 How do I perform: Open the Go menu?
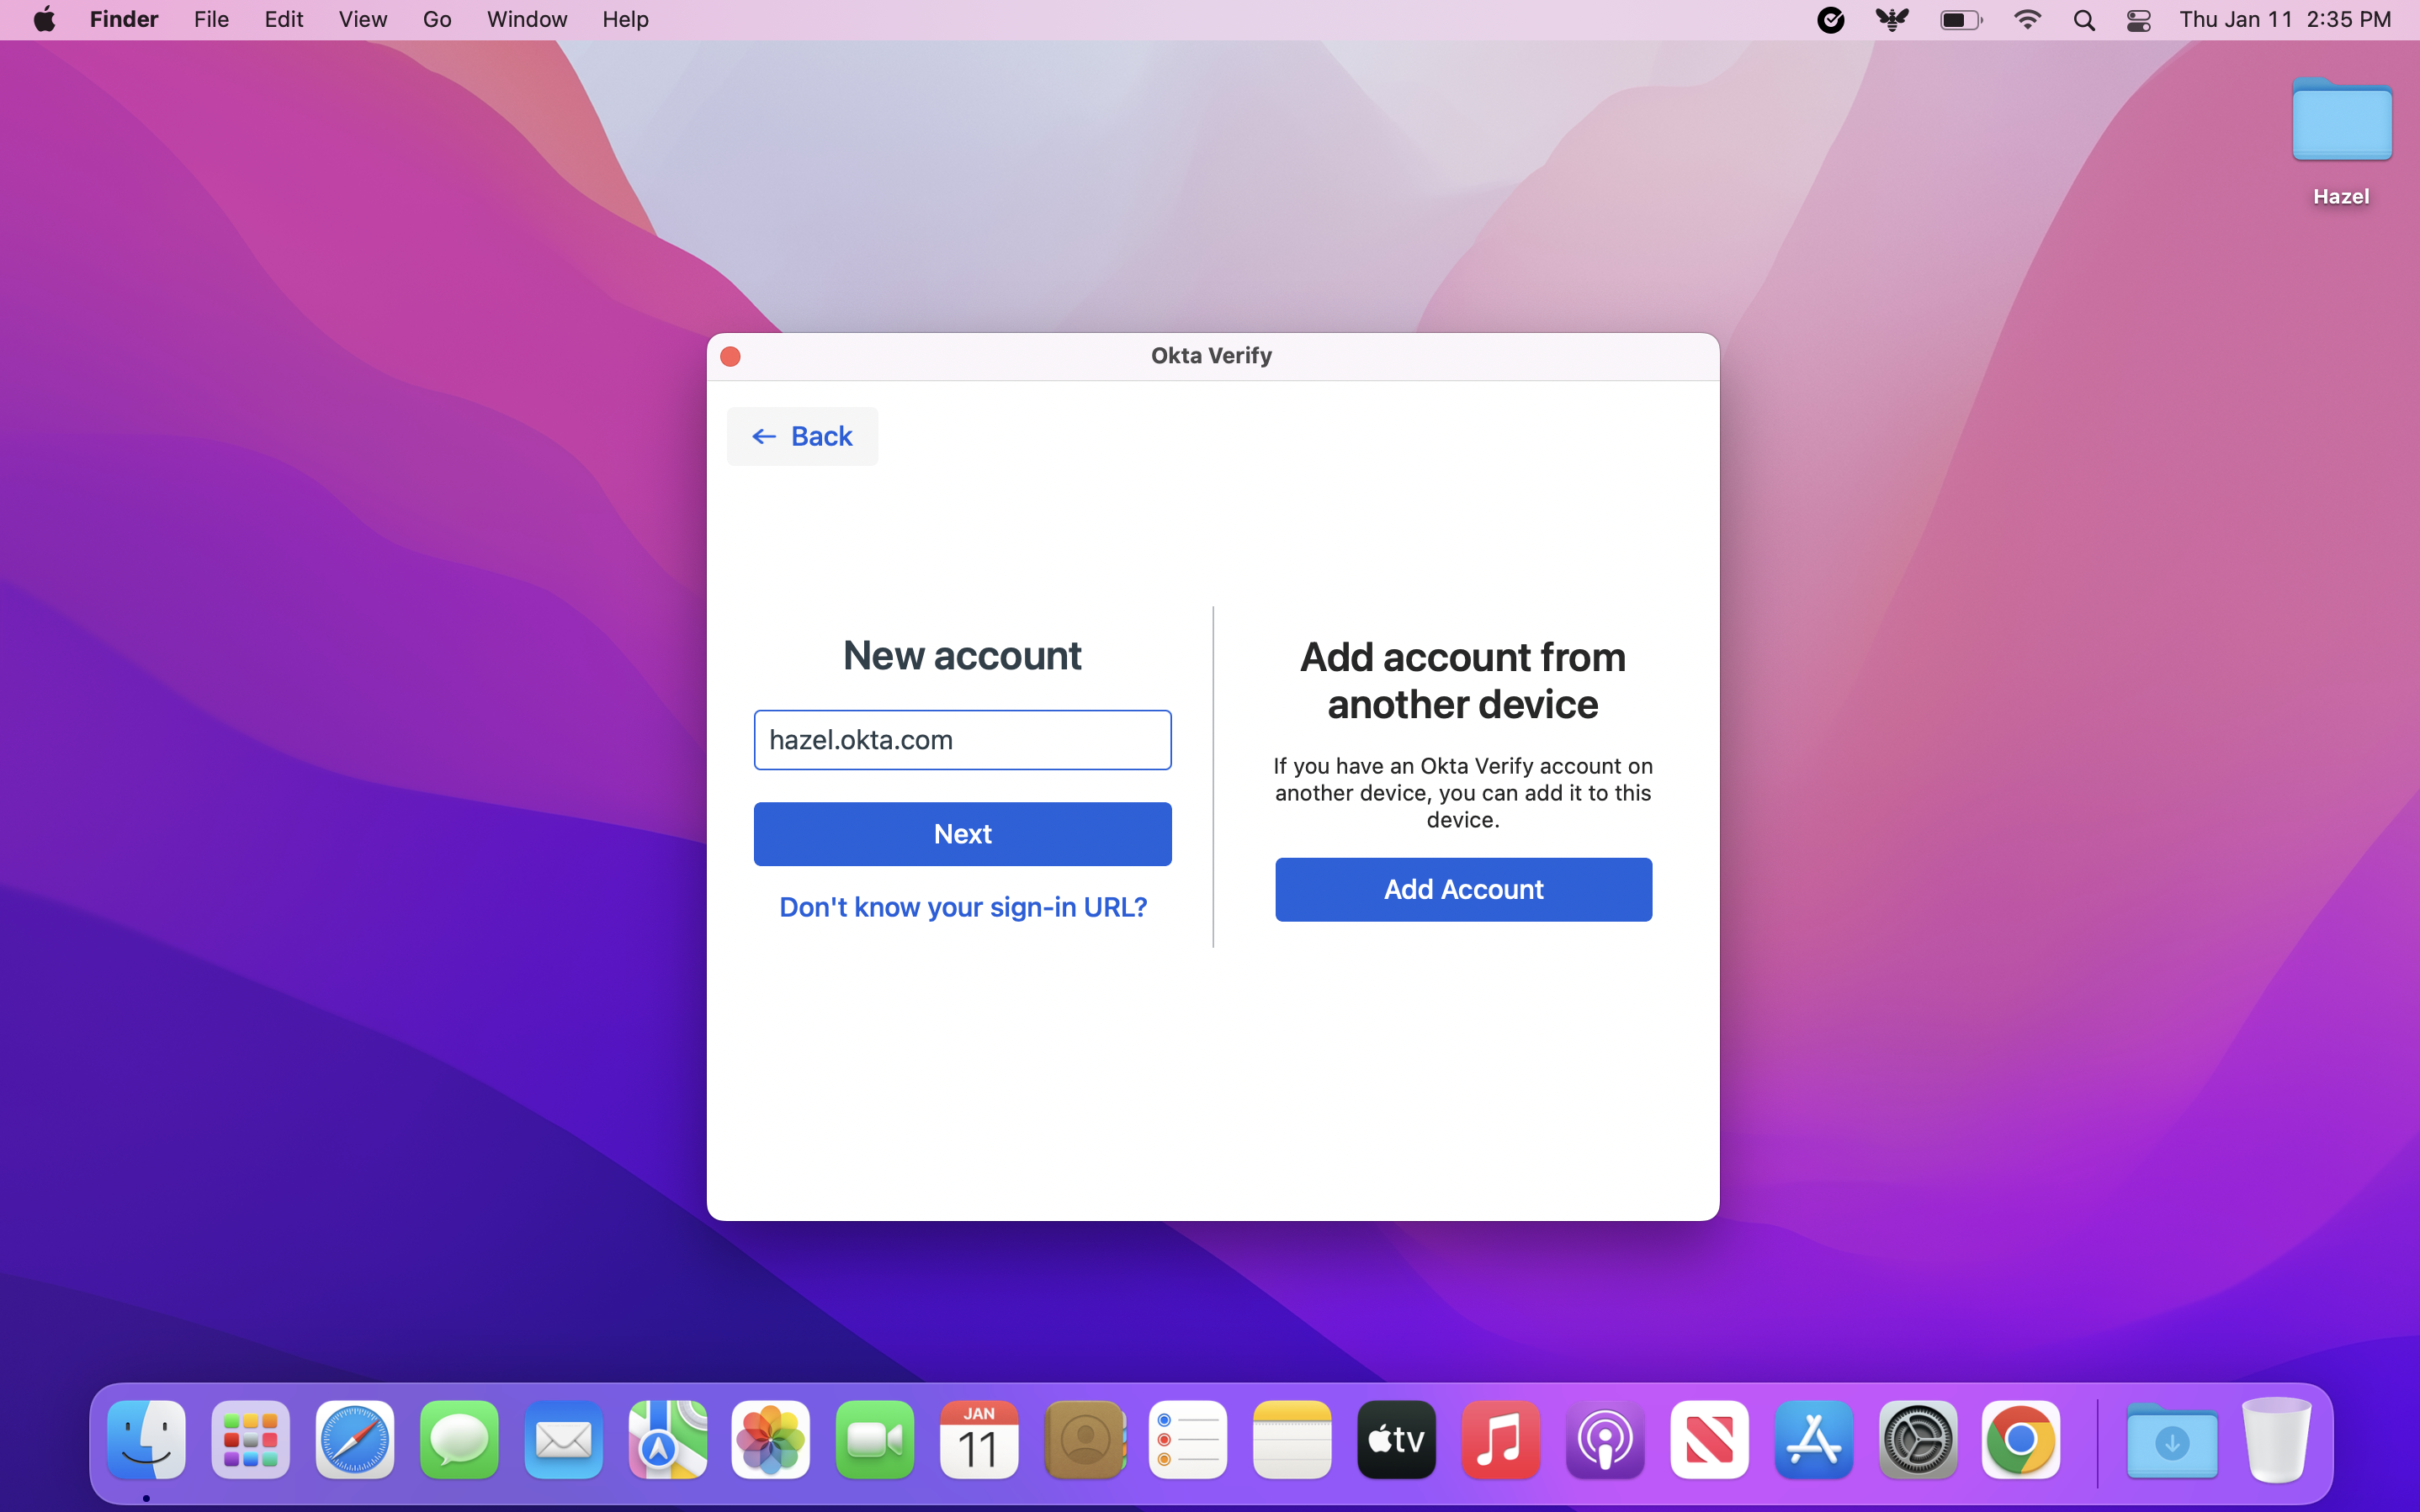pyautogui.click(x=436, y=19)
